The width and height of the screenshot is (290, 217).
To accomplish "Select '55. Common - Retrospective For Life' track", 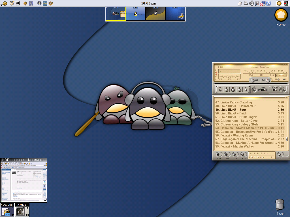I will click(x=250, y=132).
